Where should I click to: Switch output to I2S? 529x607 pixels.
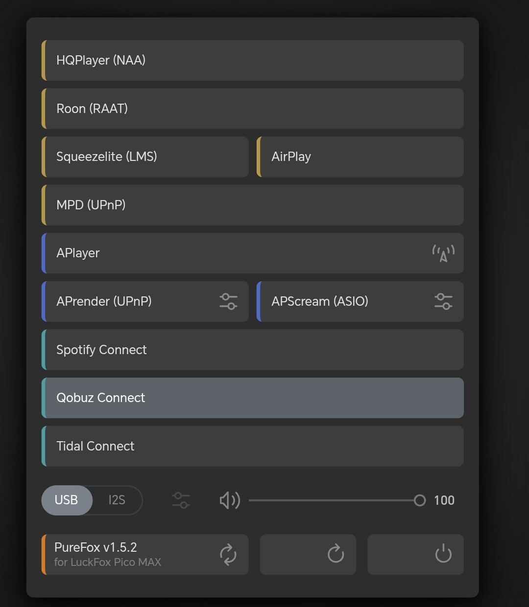[117, 500]
